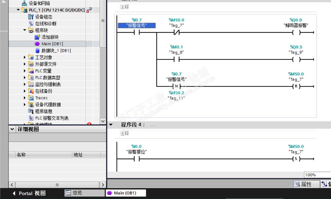Click the Main (OB1) taskbar block icon
Image resolution: width=331 pixels, height=199 pixels.
(110, 193)
